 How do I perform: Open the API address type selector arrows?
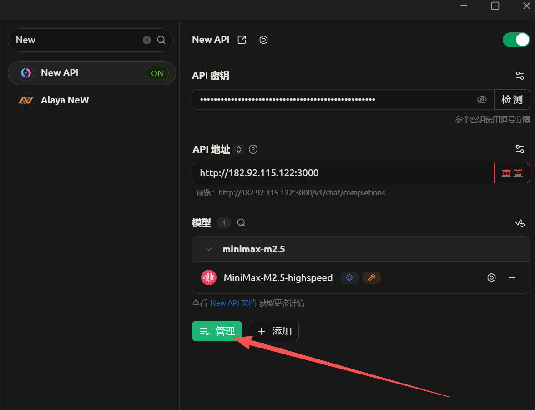(x=239, y=149)
